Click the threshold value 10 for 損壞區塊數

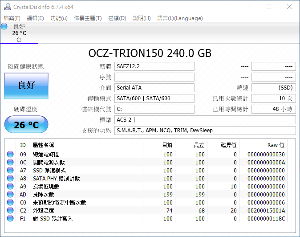pos(233,187)
